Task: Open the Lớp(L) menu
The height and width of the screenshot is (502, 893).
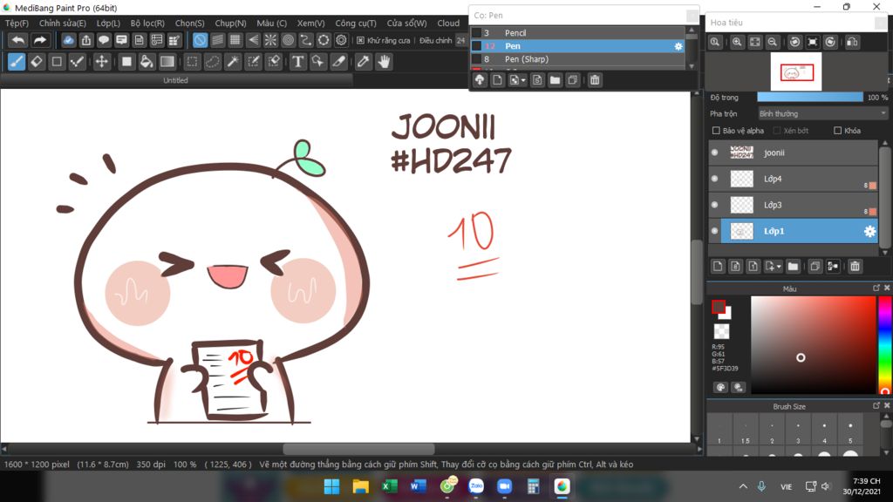Action: [108, 24]
